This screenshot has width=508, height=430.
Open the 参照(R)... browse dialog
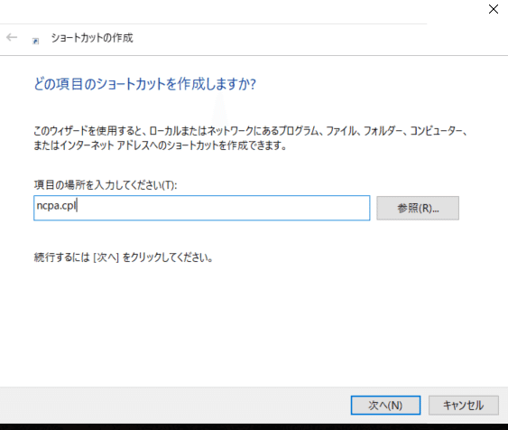click(418, 208)
